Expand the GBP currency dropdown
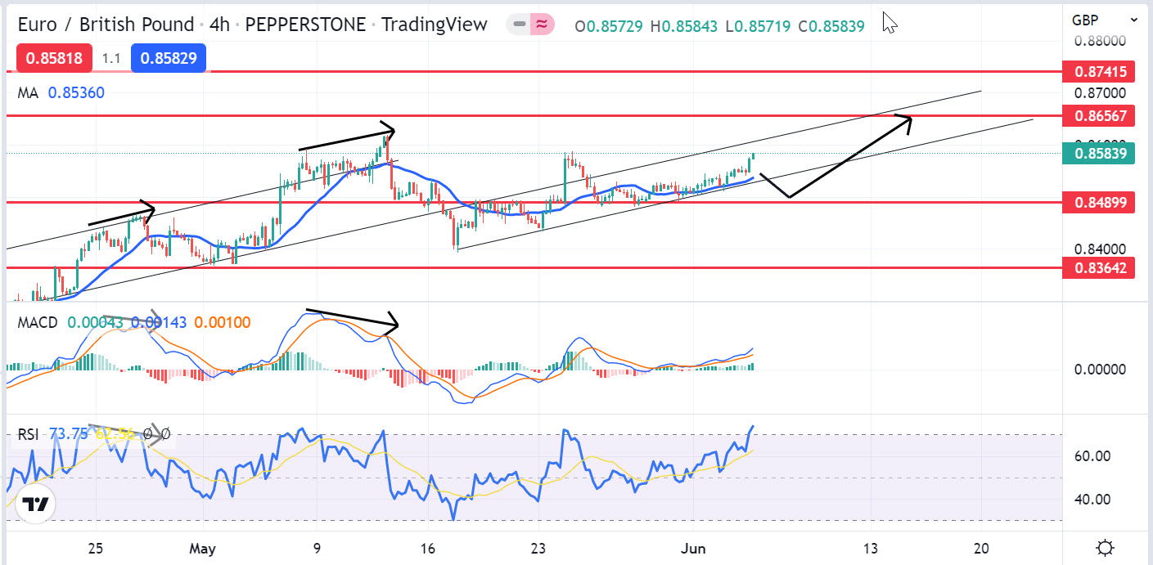Screen dimensions: 1153x565 point(1106,20)
